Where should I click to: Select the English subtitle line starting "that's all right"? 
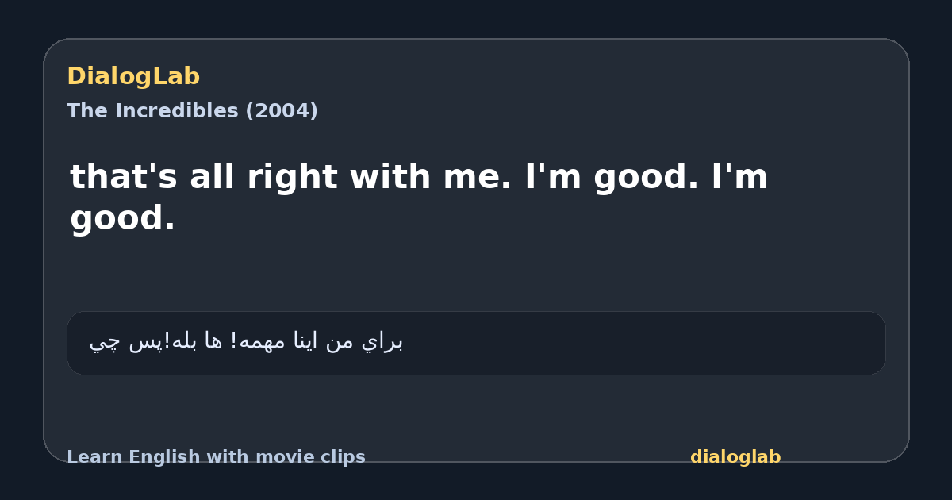click(419, 198)
